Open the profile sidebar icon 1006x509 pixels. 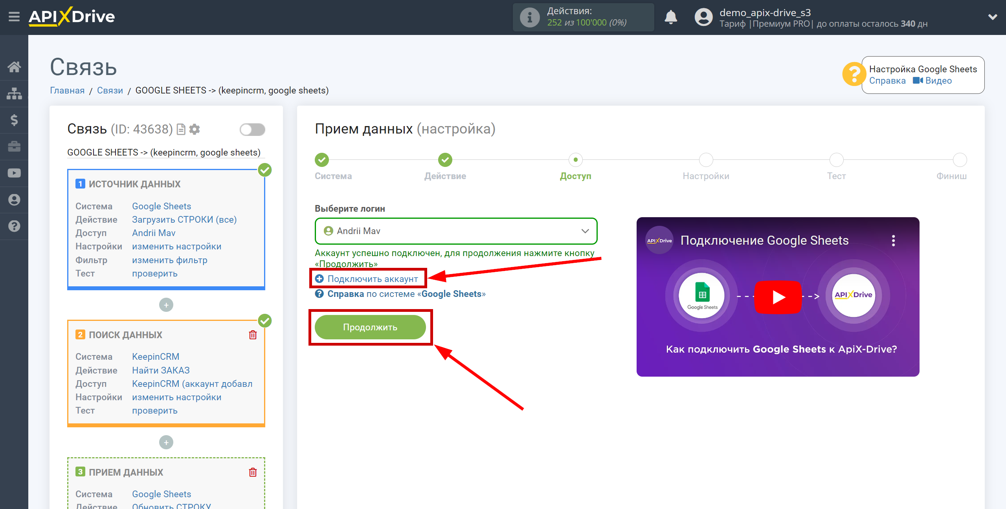point(14,200)
